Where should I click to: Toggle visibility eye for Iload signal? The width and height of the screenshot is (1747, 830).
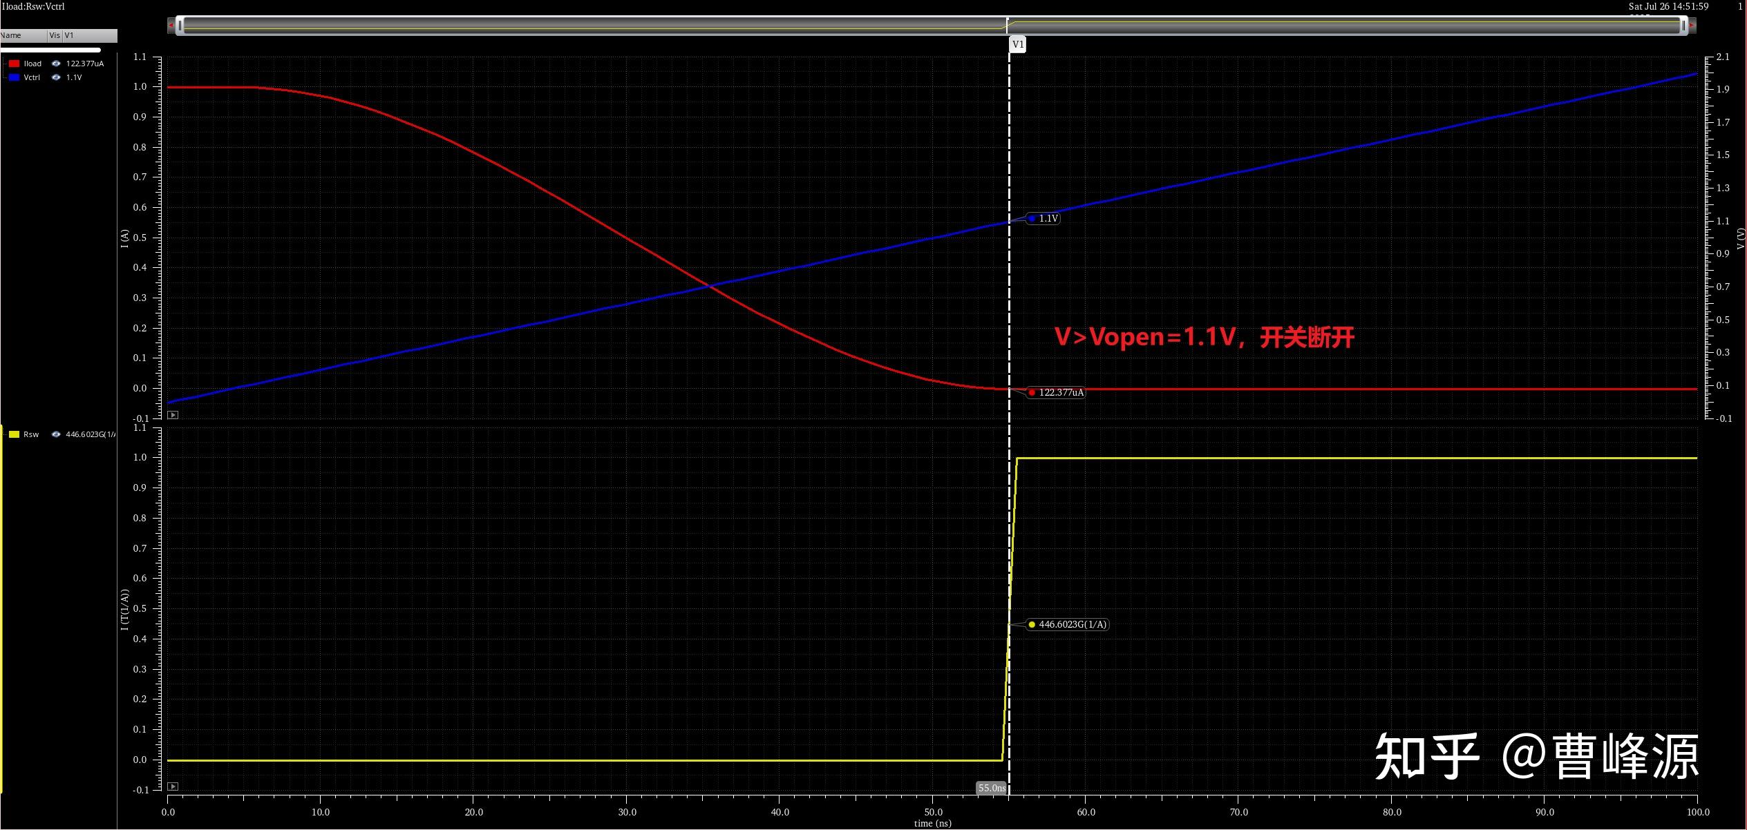[56, 64]
